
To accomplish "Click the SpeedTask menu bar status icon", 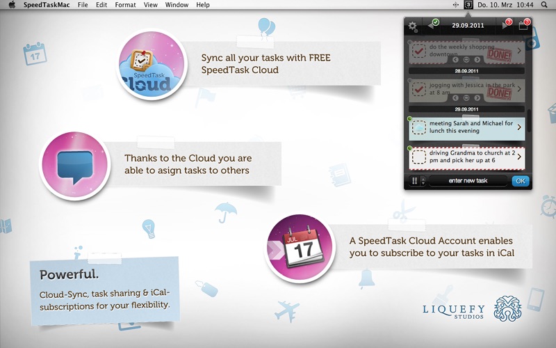I will [x=468, y=5].
